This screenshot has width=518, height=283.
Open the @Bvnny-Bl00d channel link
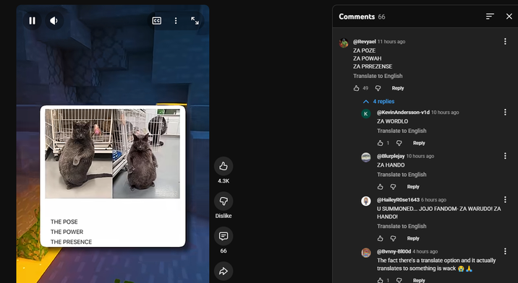click(x=394, y=252)
